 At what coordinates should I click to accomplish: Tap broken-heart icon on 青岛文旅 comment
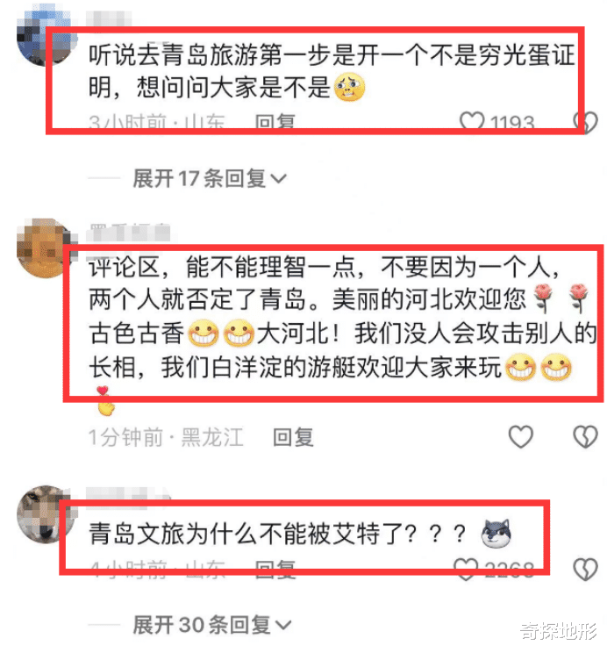(585, 569)
